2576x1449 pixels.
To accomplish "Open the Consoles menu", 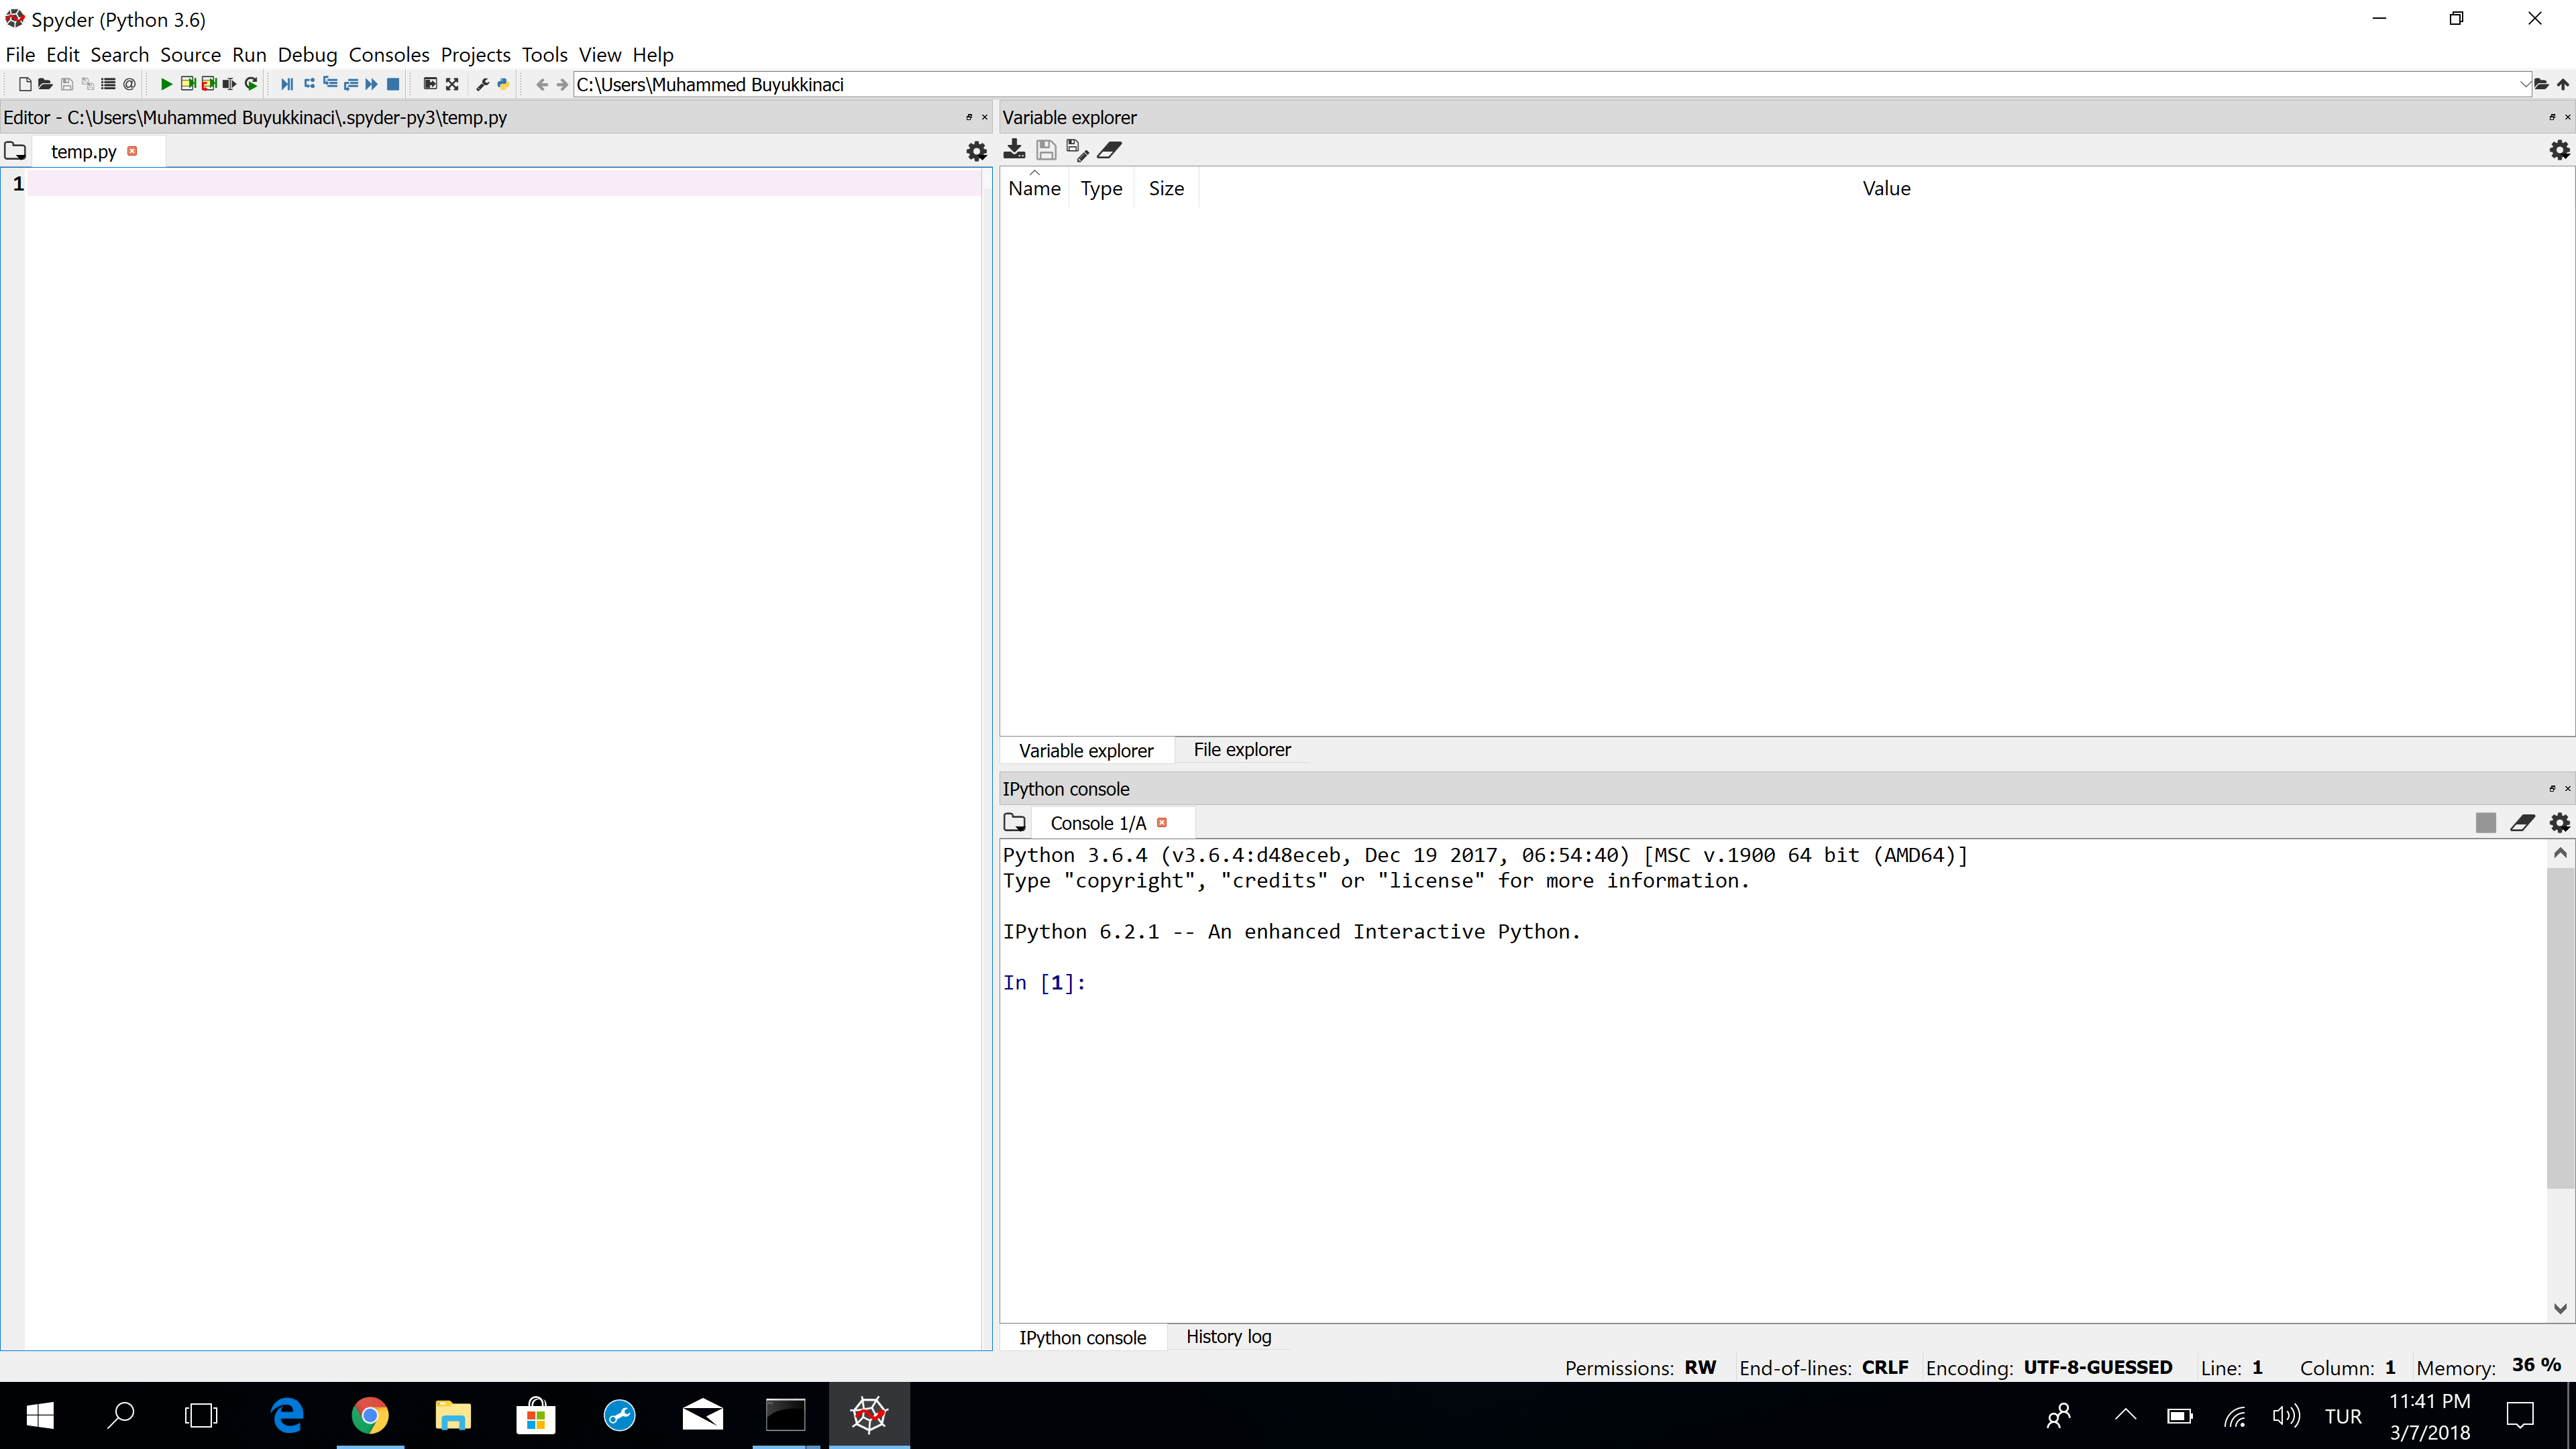I will (389, 55).
